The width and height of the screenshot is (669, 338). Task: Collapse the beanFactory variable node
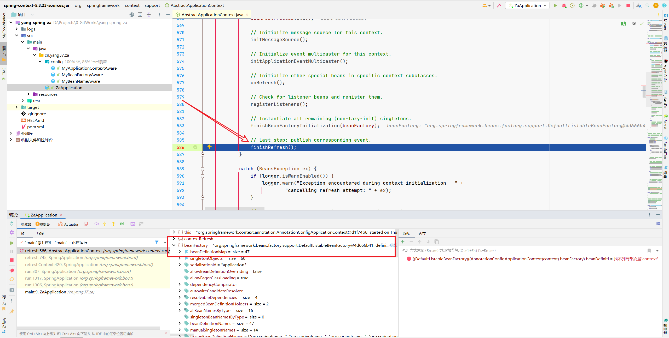click(174, 245)
